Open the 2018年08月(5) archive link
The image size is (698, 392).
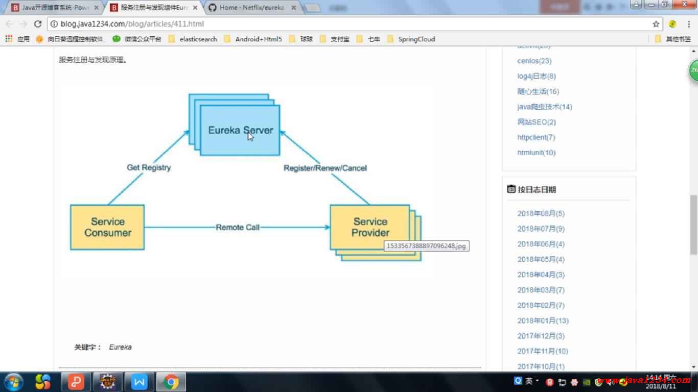pos(541,213)
